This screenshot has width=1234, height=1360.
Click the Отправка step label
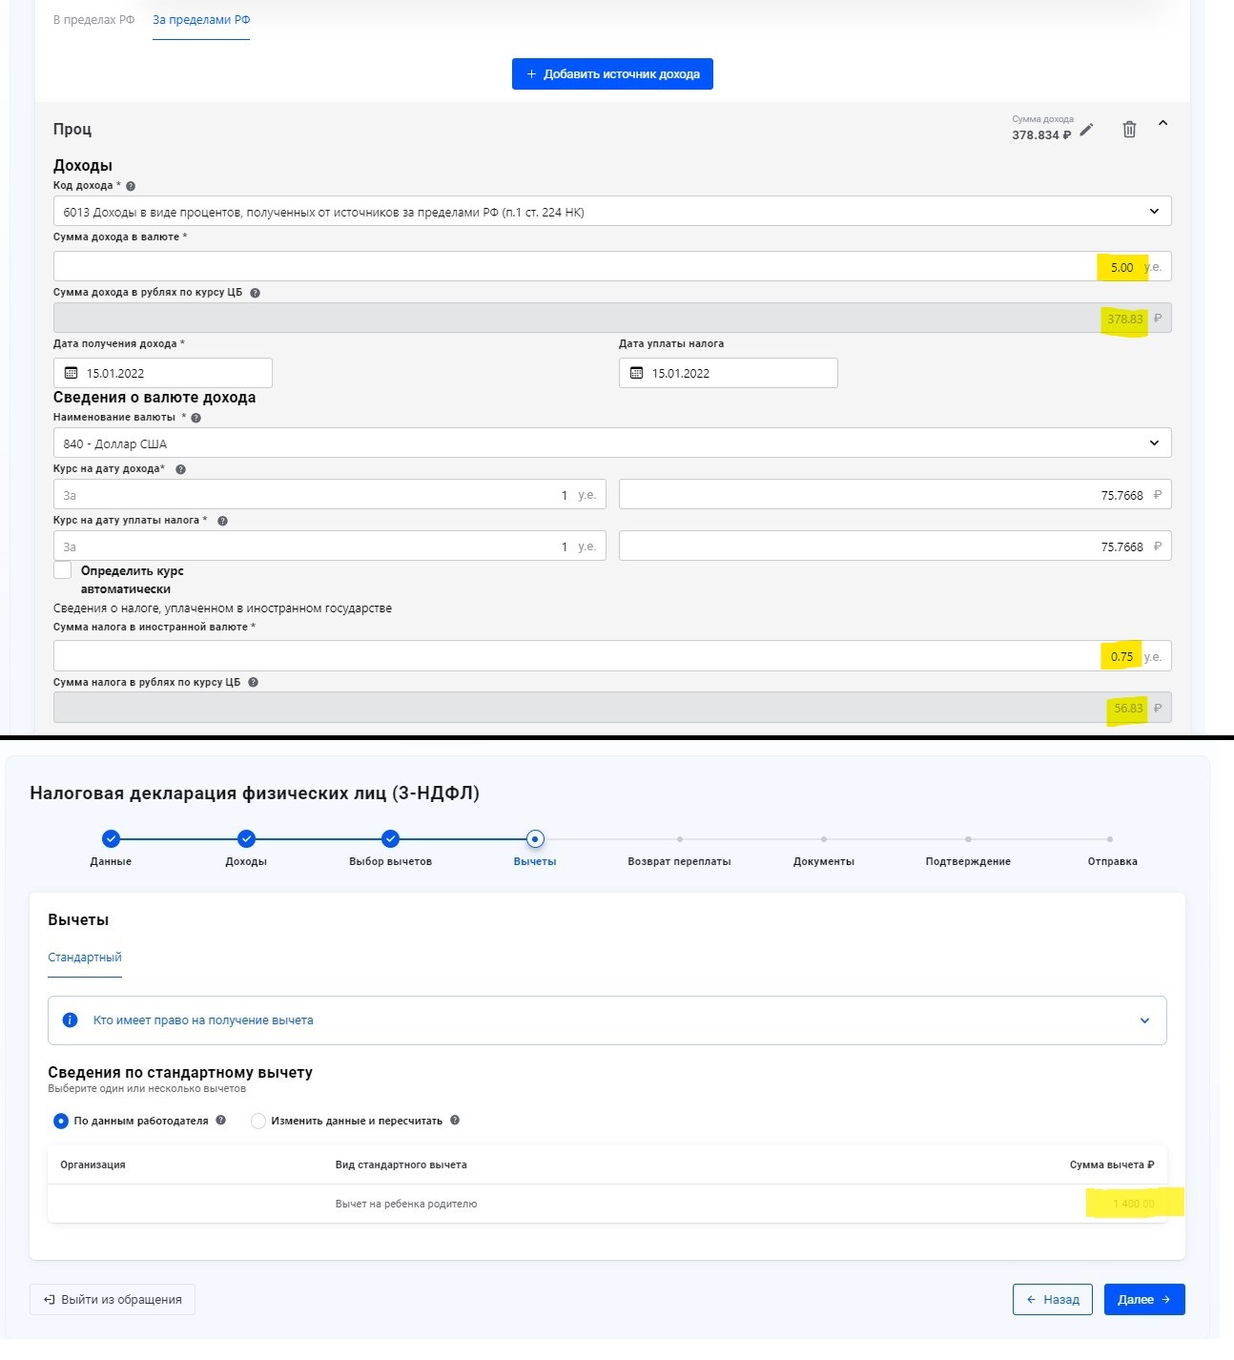tap(1112, 861)
